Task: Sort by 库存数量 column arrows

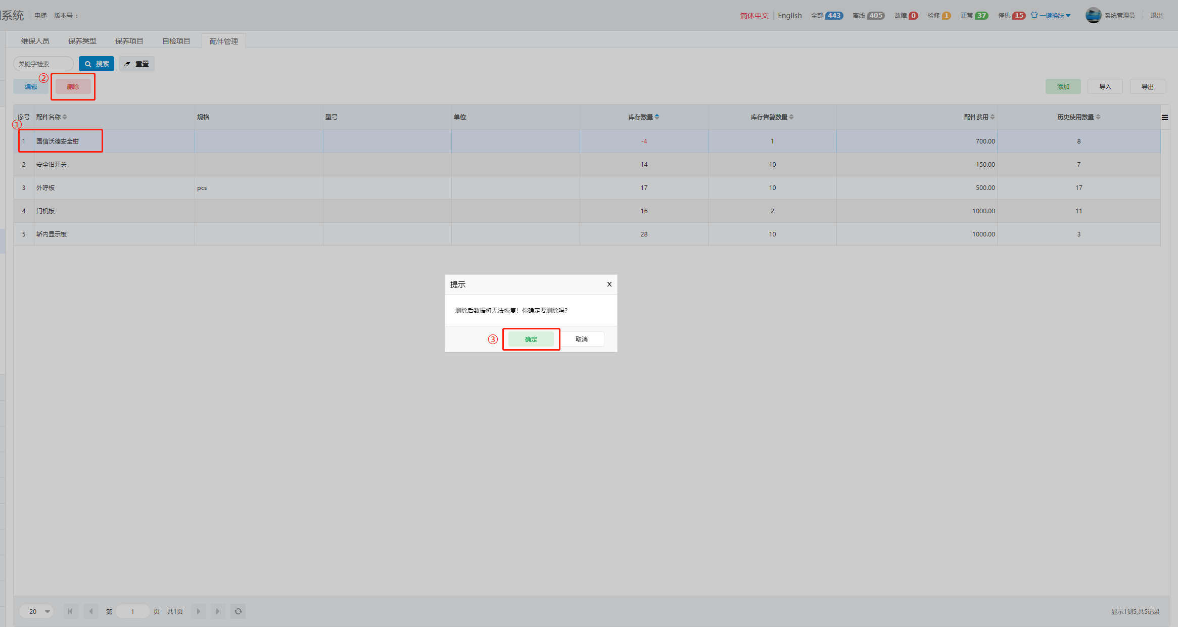Action: coord(656,117)
